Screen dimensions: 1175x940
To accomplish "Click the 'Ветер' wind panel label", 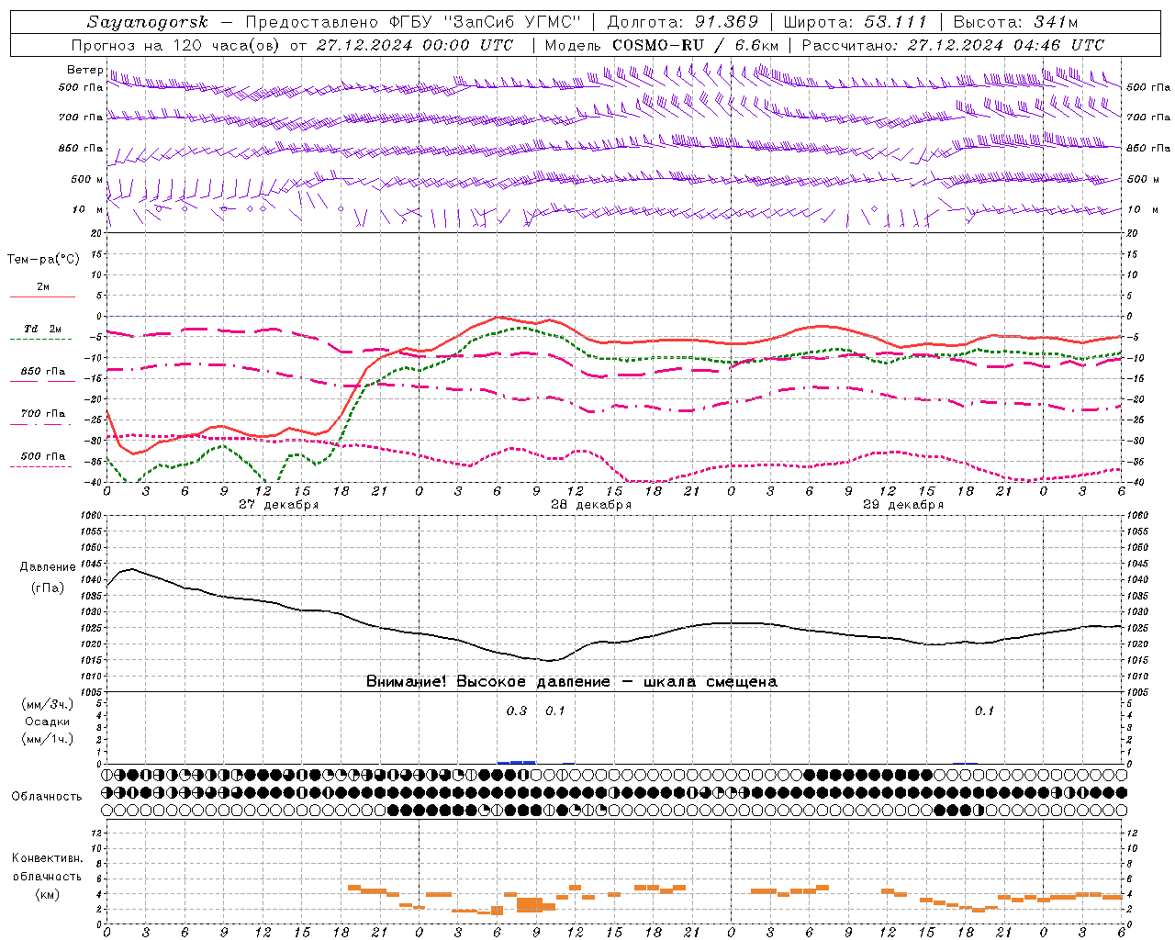I will 85,70.
